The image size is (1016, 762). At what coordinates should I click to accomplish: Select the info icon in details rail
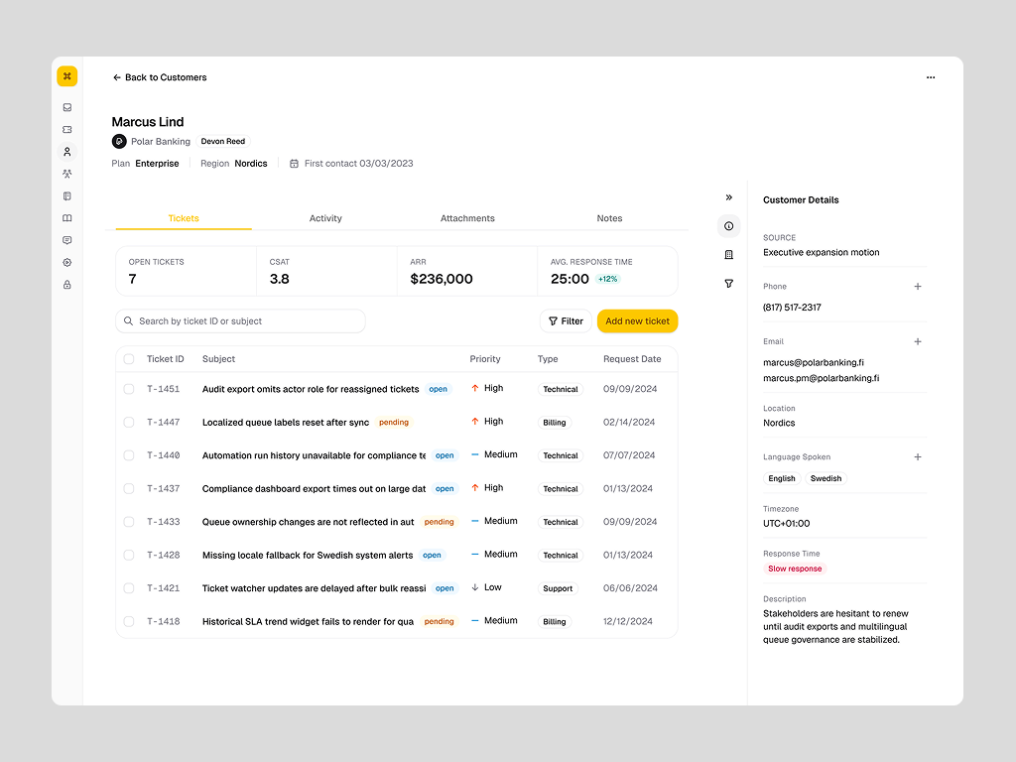[x=729, y=226]
